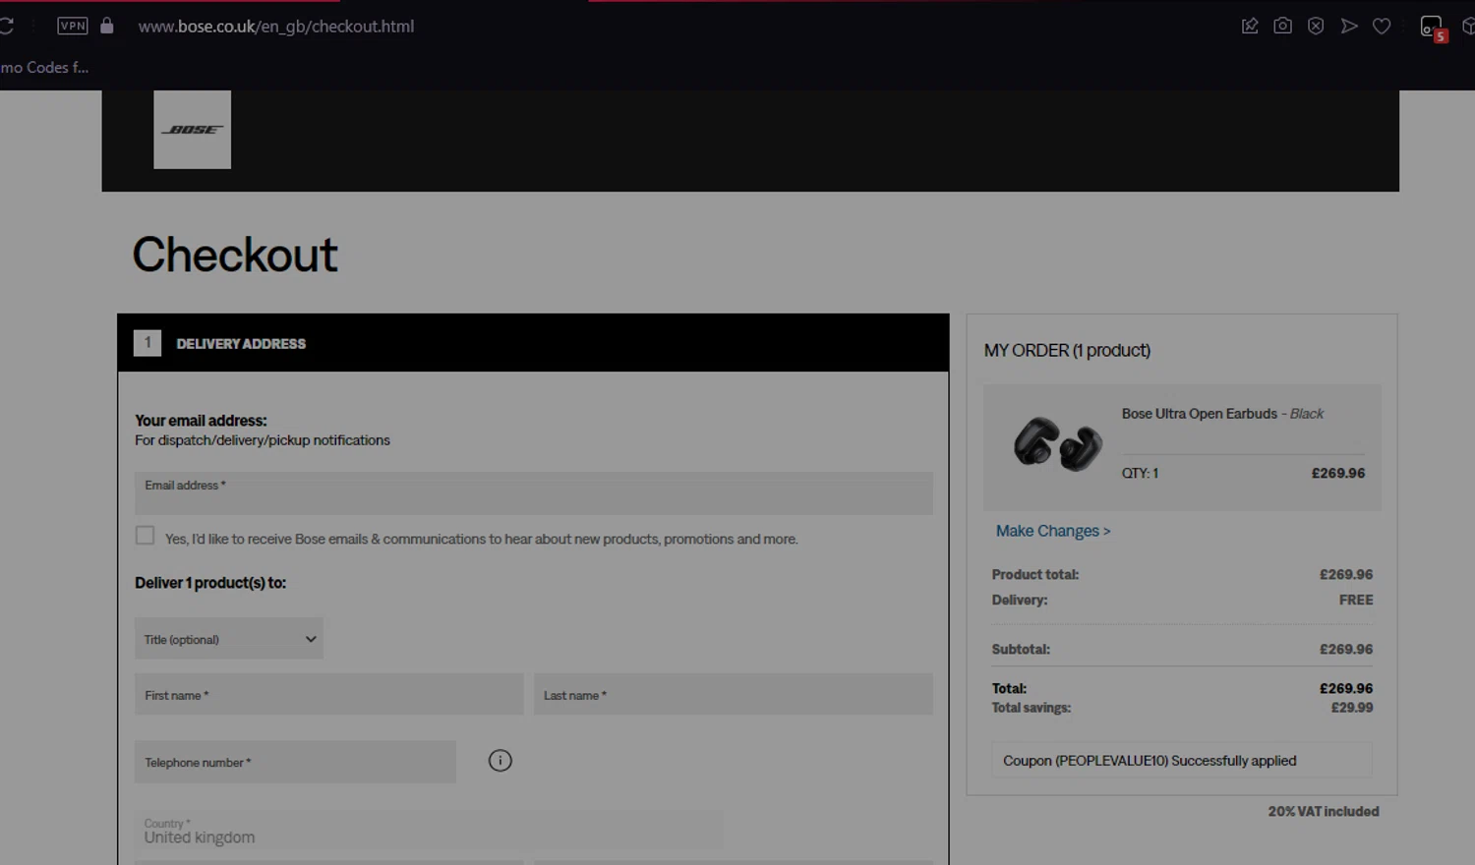1475x865 pixels.
Task: Click the Last name field
Action: [x=733, y=695]
